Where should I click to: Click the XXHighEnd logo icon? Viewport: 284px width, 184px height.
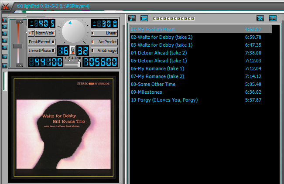[x=5, y=7]
